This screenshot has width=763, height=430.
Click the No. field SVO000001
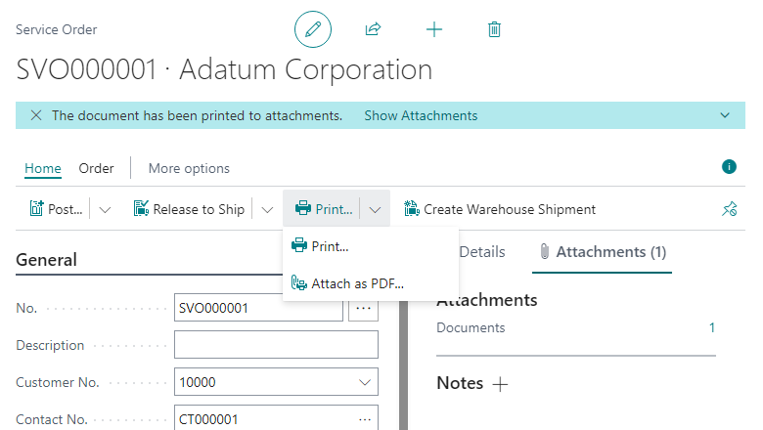[x=258, y=308]
